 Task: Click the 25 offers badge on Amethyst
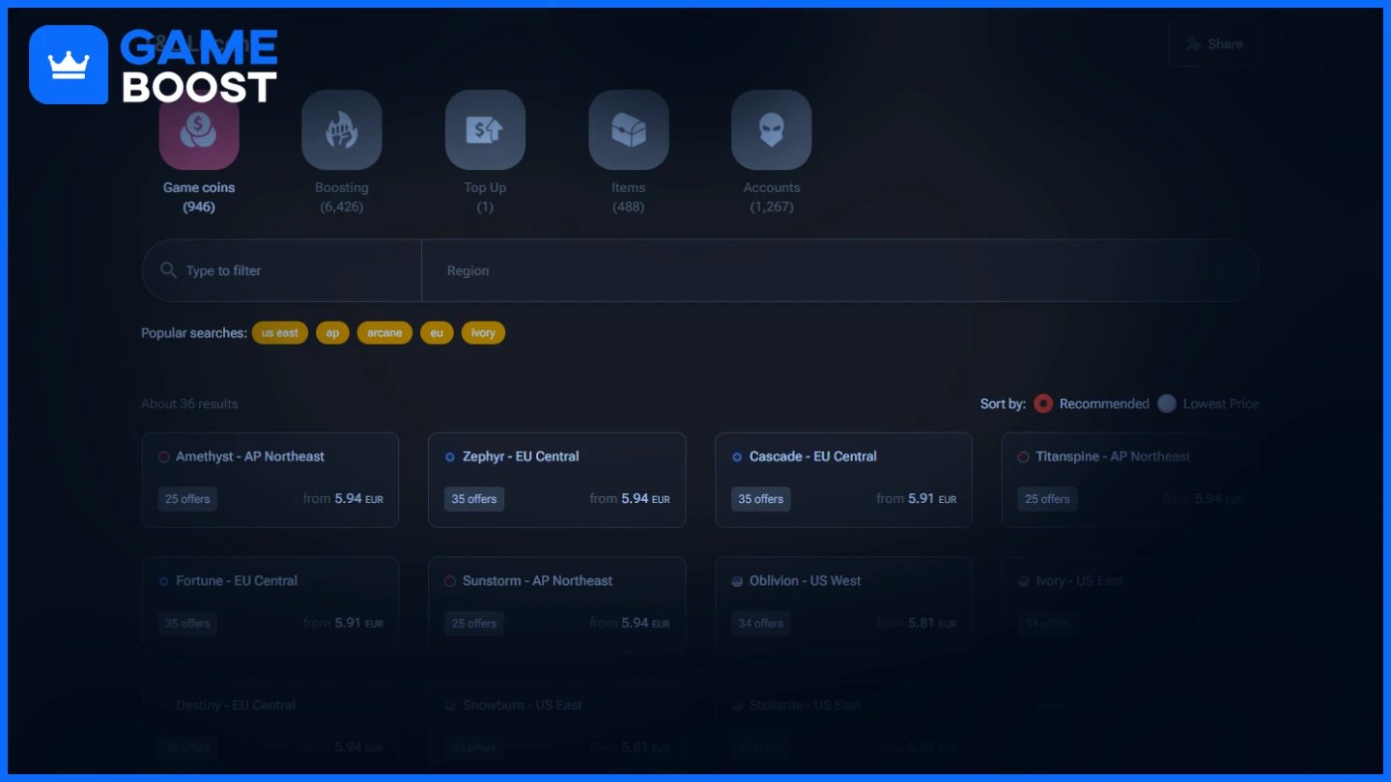[x=187, y=499]
